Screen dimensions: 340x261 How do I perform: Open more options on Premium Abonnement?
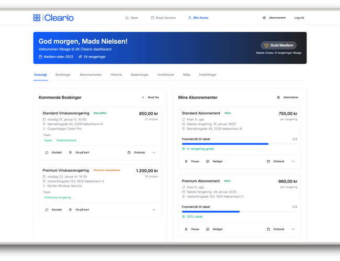point(293,229)
